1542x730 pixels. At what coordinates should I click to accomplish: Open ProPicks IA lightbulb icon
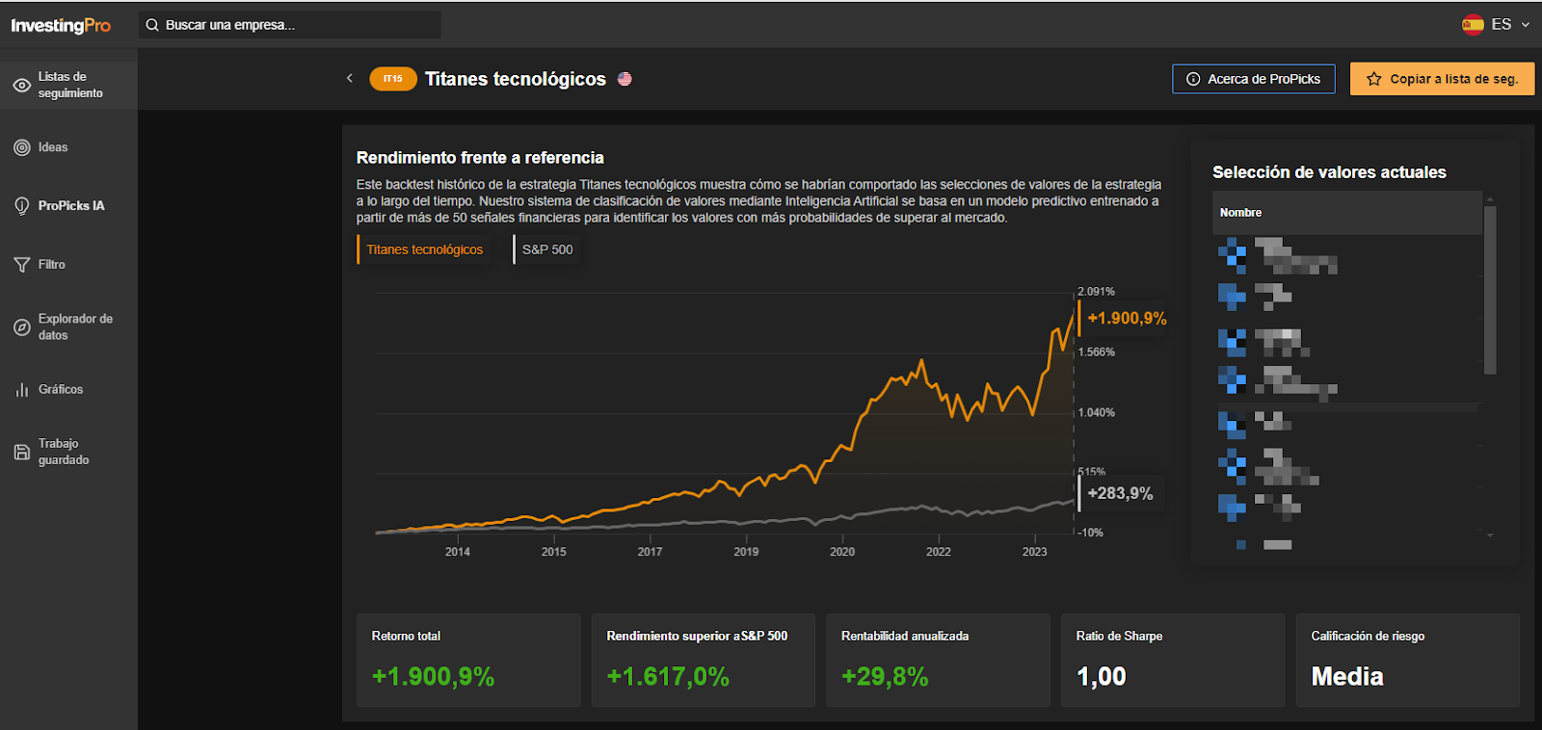click(x=22, y=206)
